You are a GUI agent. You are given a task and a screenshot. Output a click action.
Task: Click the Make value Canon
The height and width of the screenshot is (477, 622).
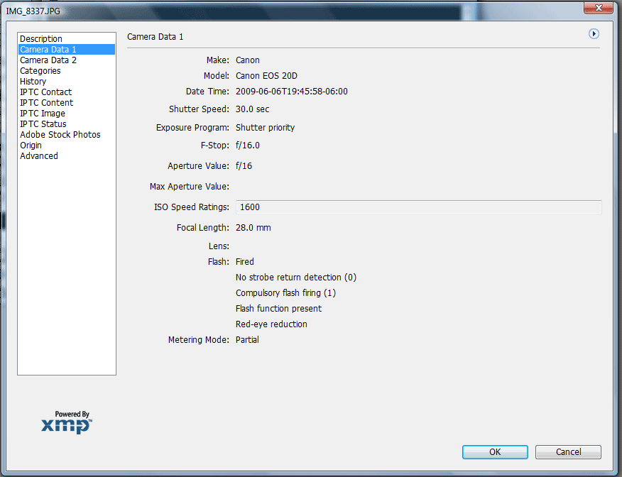248,60
